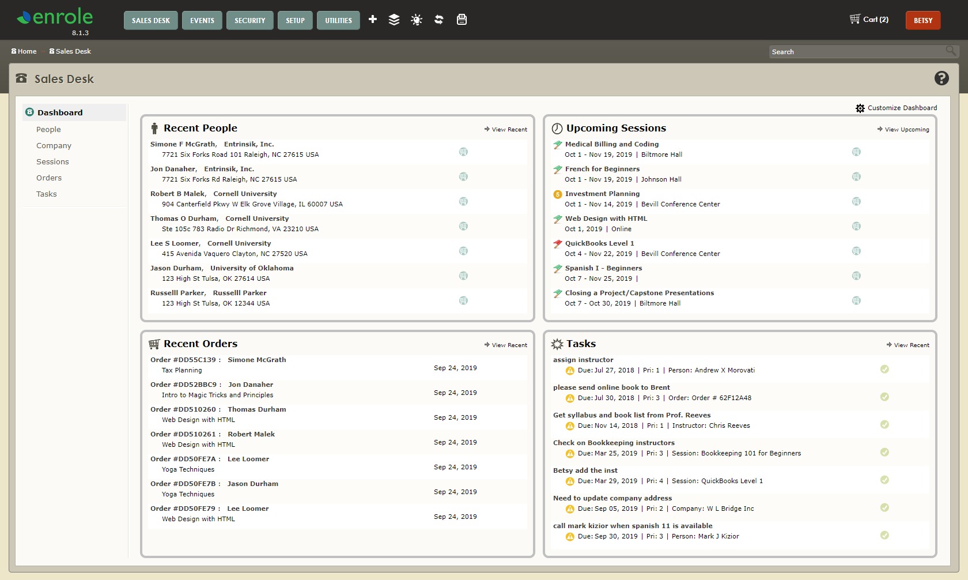Select People in the left sidebar
Image resolution: width=968 pixels, height=580 pixels.
(48, 130)
